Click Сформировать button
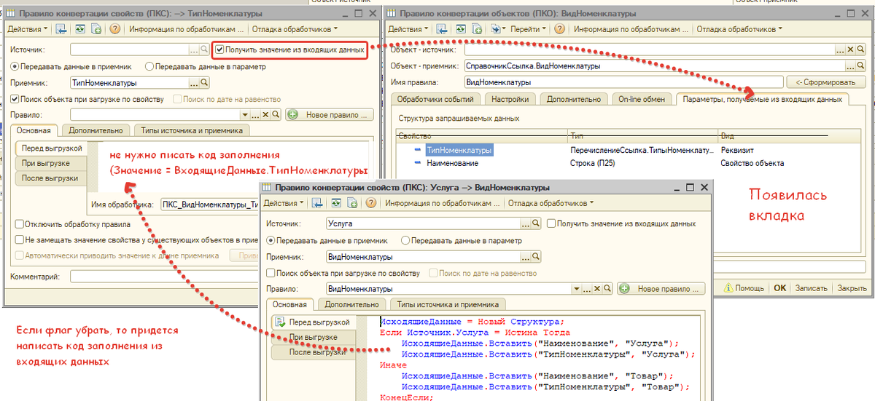 pos(825,82)
